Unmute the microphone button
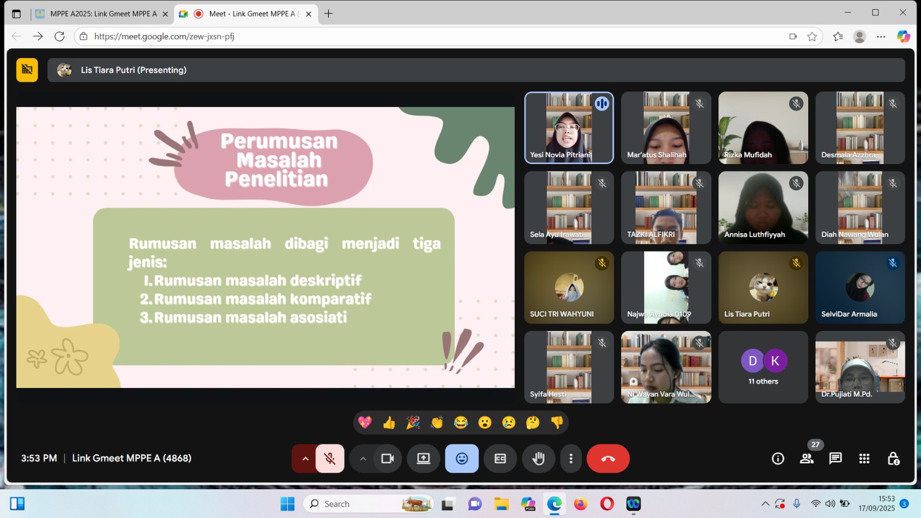The height and width of the screenshot is (518, 921). pyautogui.click(x=330, y=459)
